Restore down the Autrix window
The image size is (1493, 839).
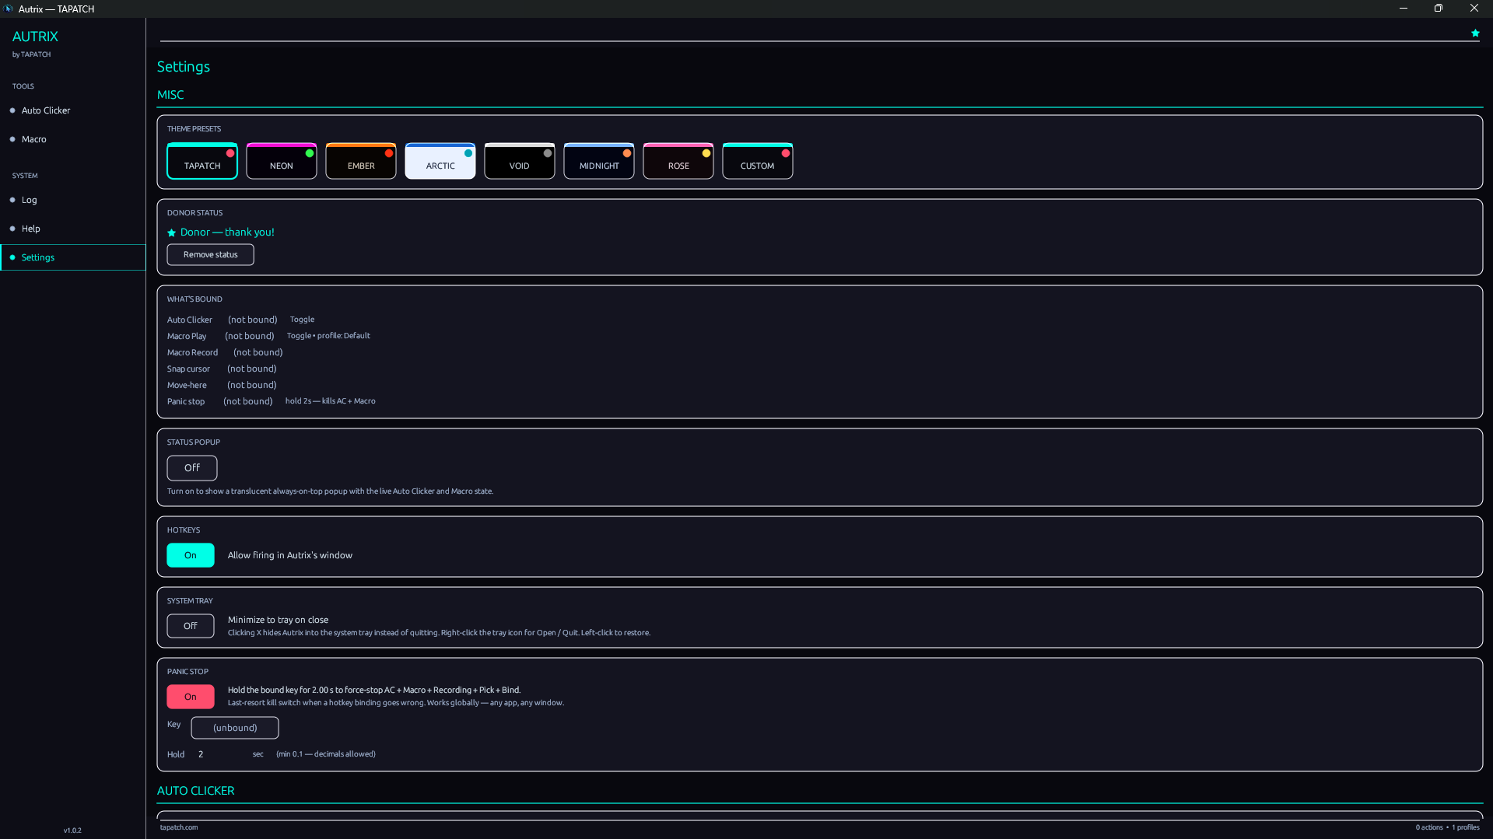click(1439, 9)
